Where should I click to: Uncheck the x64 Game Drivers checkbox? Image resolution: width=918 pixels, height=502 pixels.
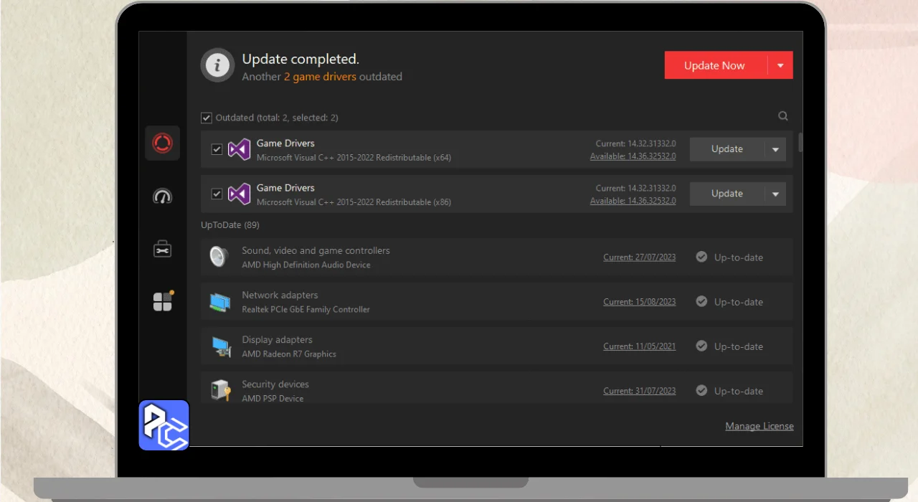217,149
